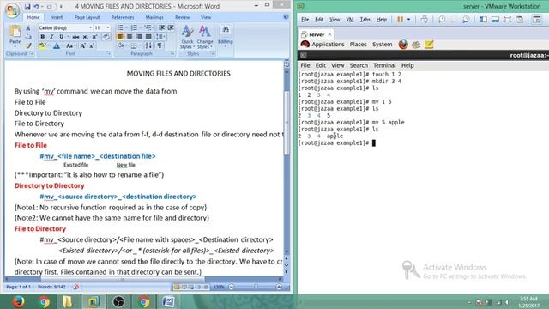Image resolution: width=549 pixels, height=309 pixels.
Task: Click Word's vertical scrollbar thumb
Action: coord(287,123)
